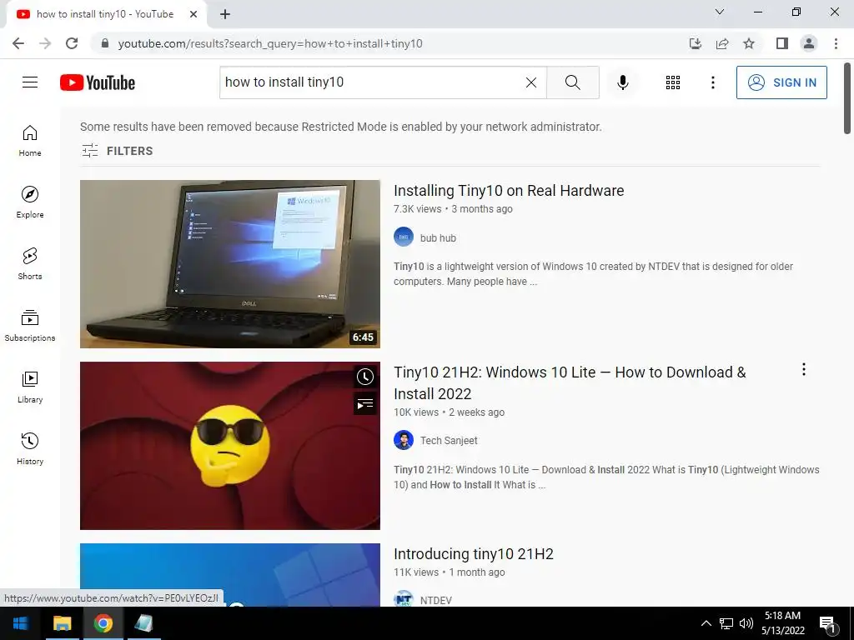Open the YouTube apps grid

[x=673, y=82]
